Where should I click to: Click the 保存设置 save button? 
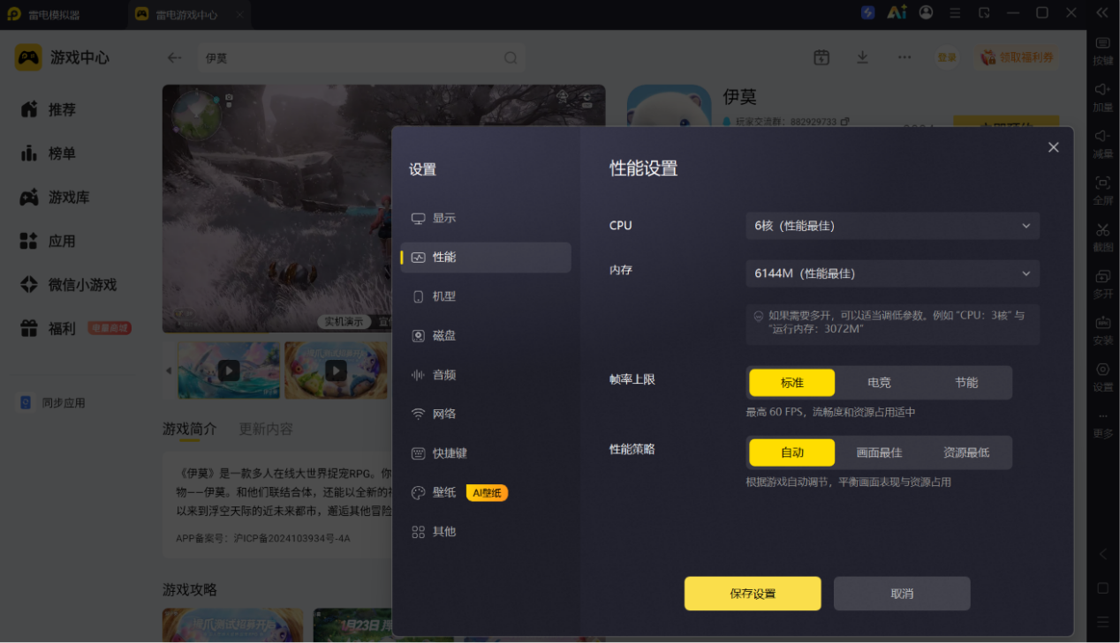click(x=753, y=594)
